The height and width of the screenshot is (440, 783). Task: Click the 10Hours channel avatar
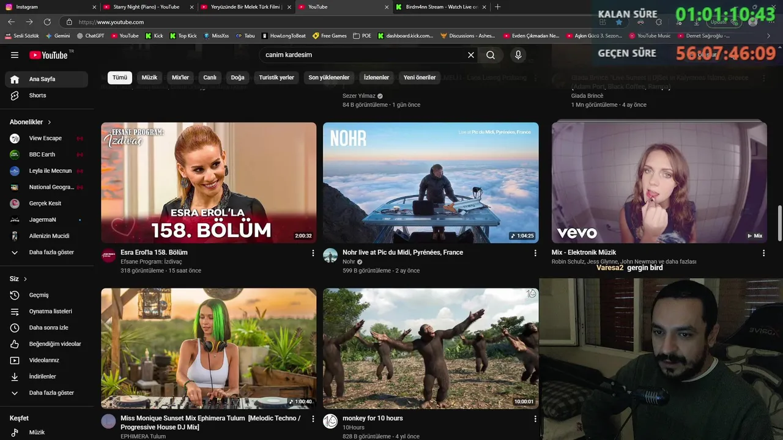pos(330,422)
